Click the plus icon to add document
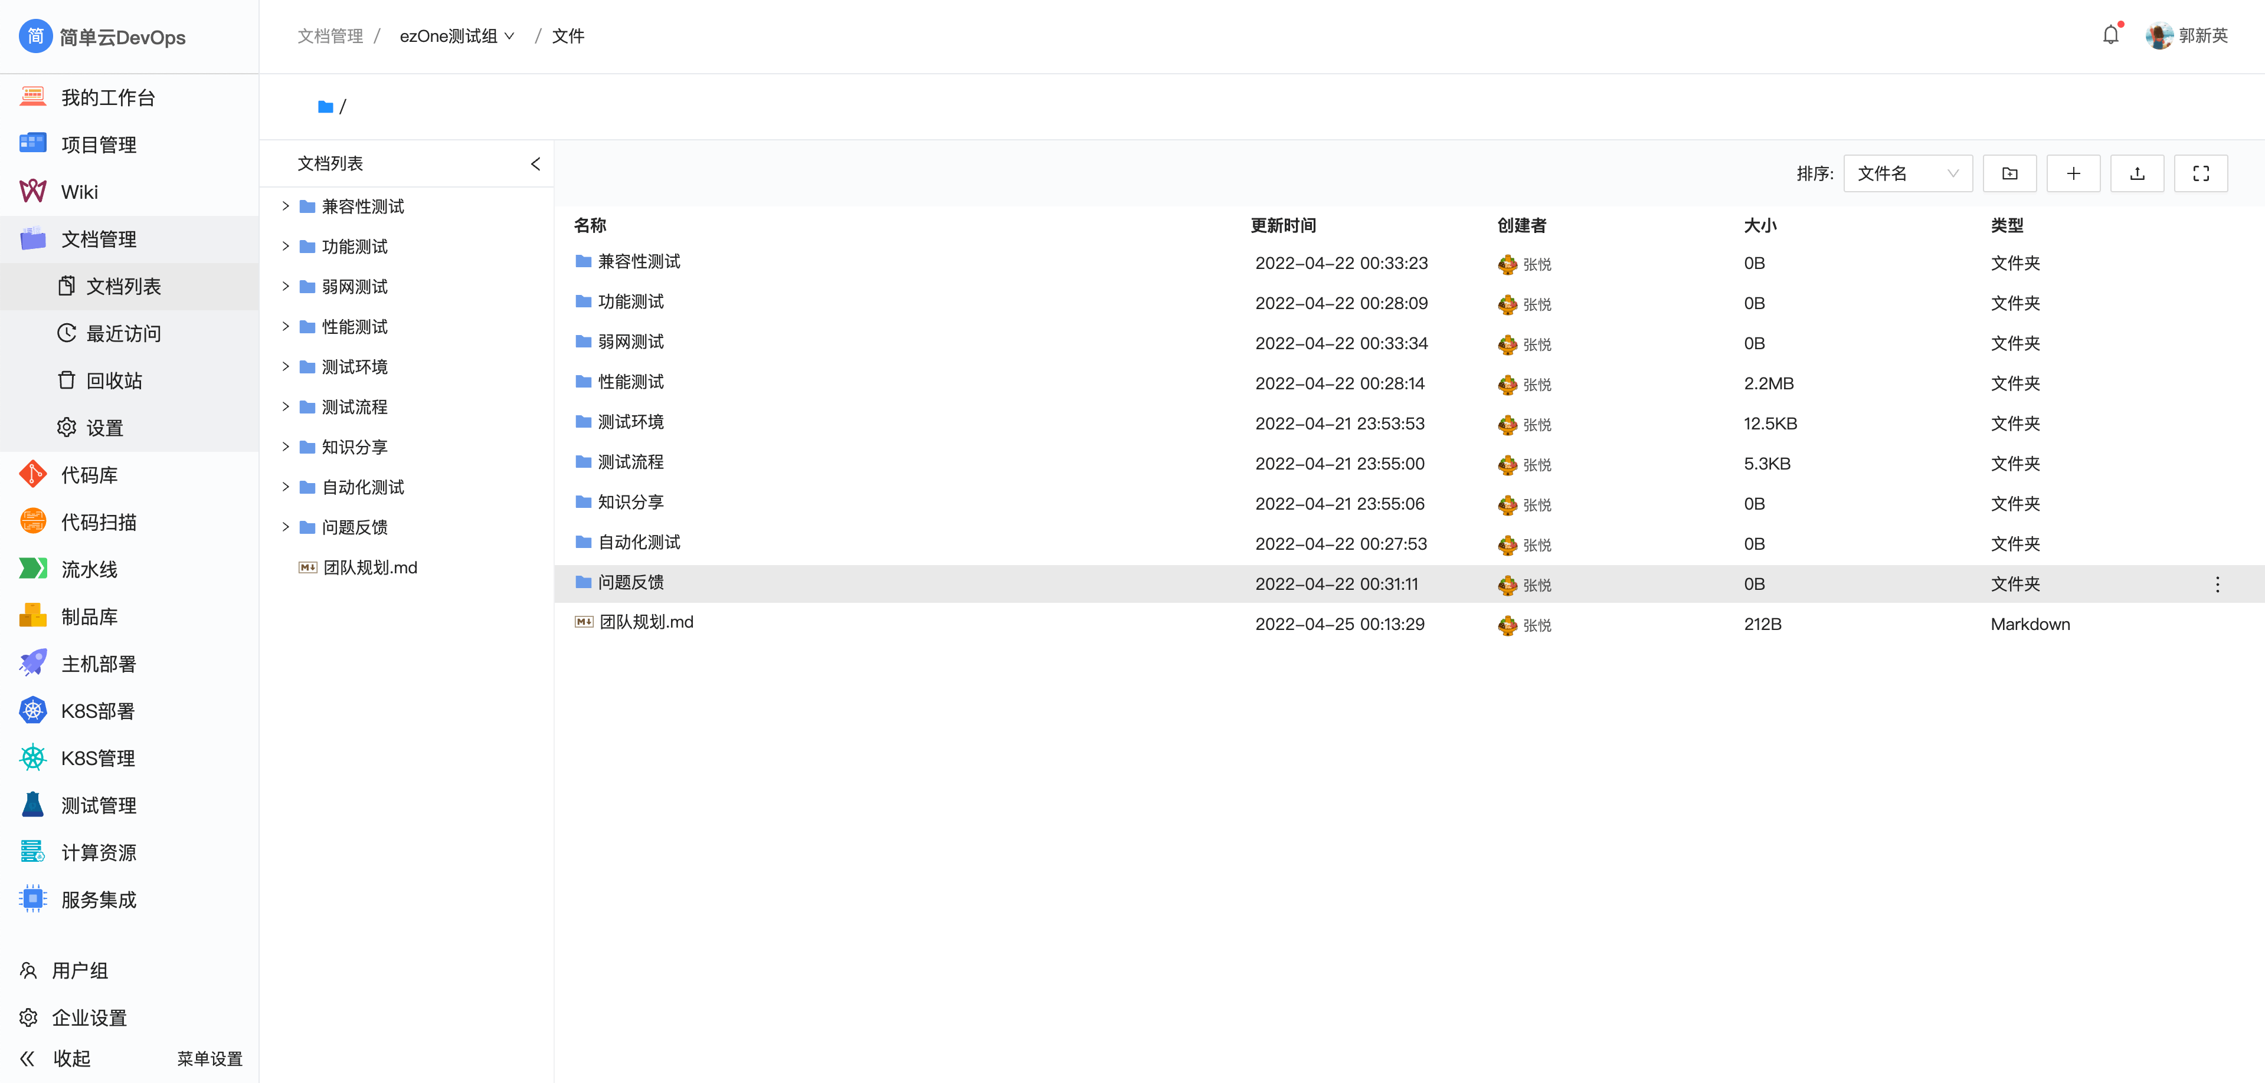 coord(2073,173)
